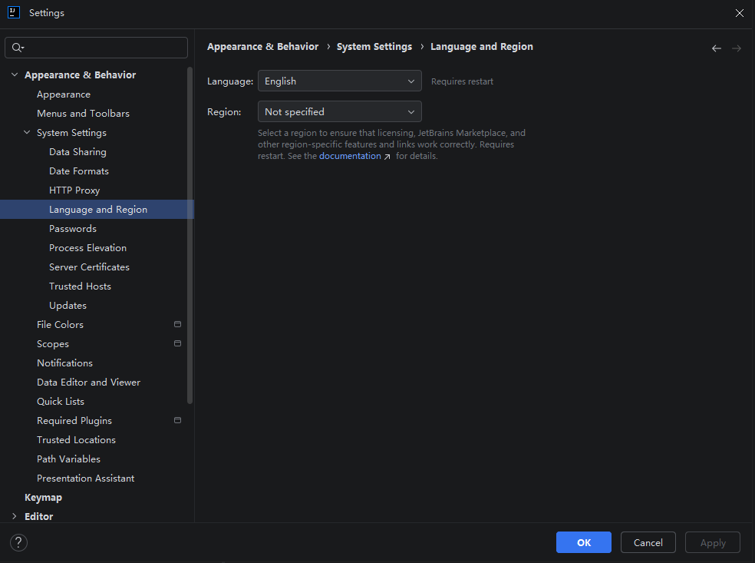755x563 pixels.
Task: Click the Scopes project-level icon
Action: [177, 343]
